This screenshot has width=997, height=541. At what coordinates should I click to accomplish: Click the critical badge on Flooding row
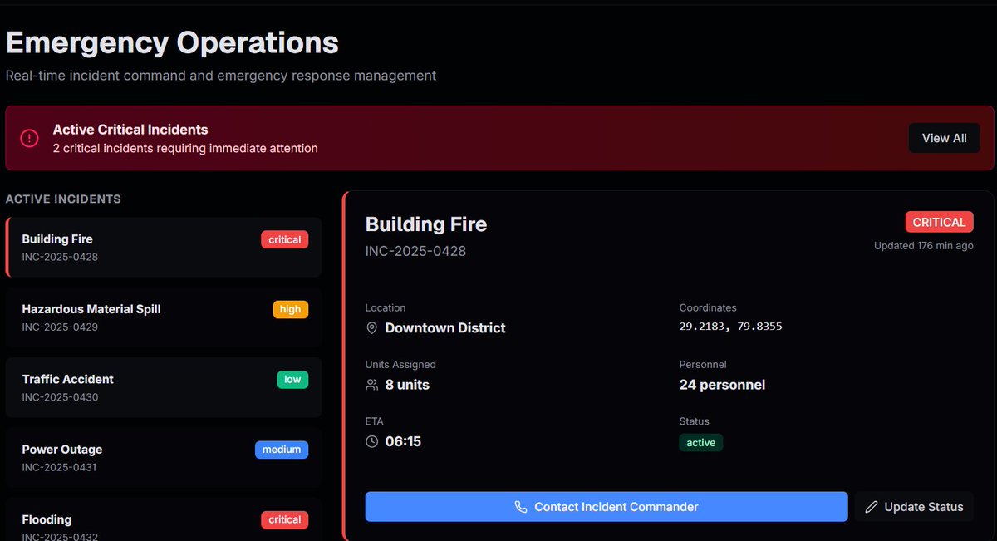click(284, 520)
